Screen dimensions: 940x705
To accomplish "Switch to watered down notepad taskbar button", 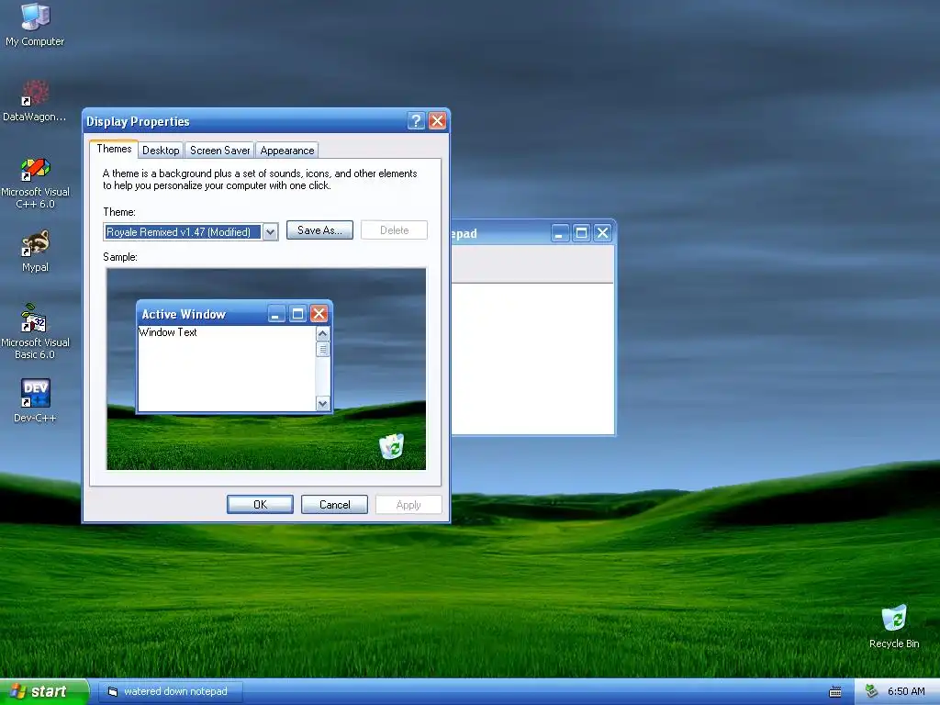I will [x=170, y=691].
